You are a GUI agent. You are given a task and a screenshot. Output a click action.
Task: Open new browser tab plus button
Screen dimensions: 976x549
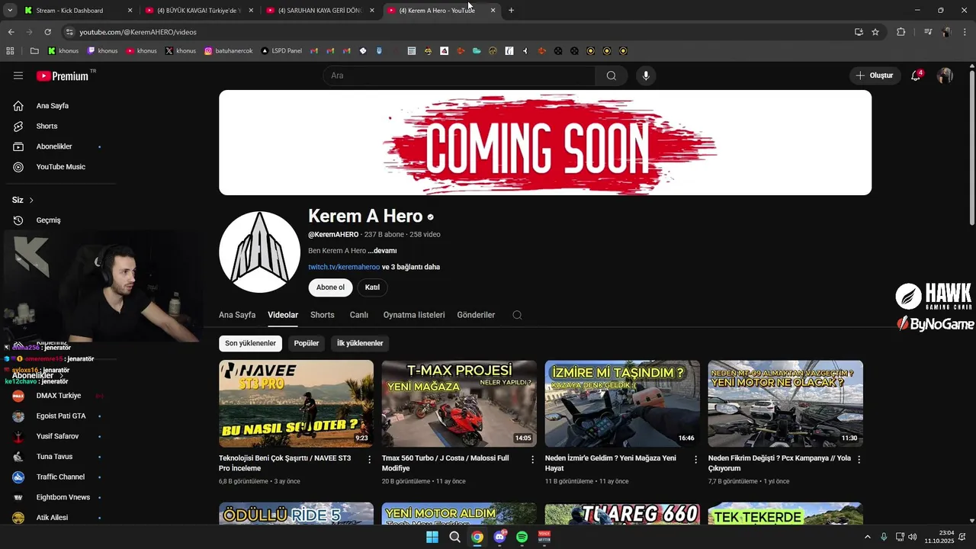[x=511, y=10]
